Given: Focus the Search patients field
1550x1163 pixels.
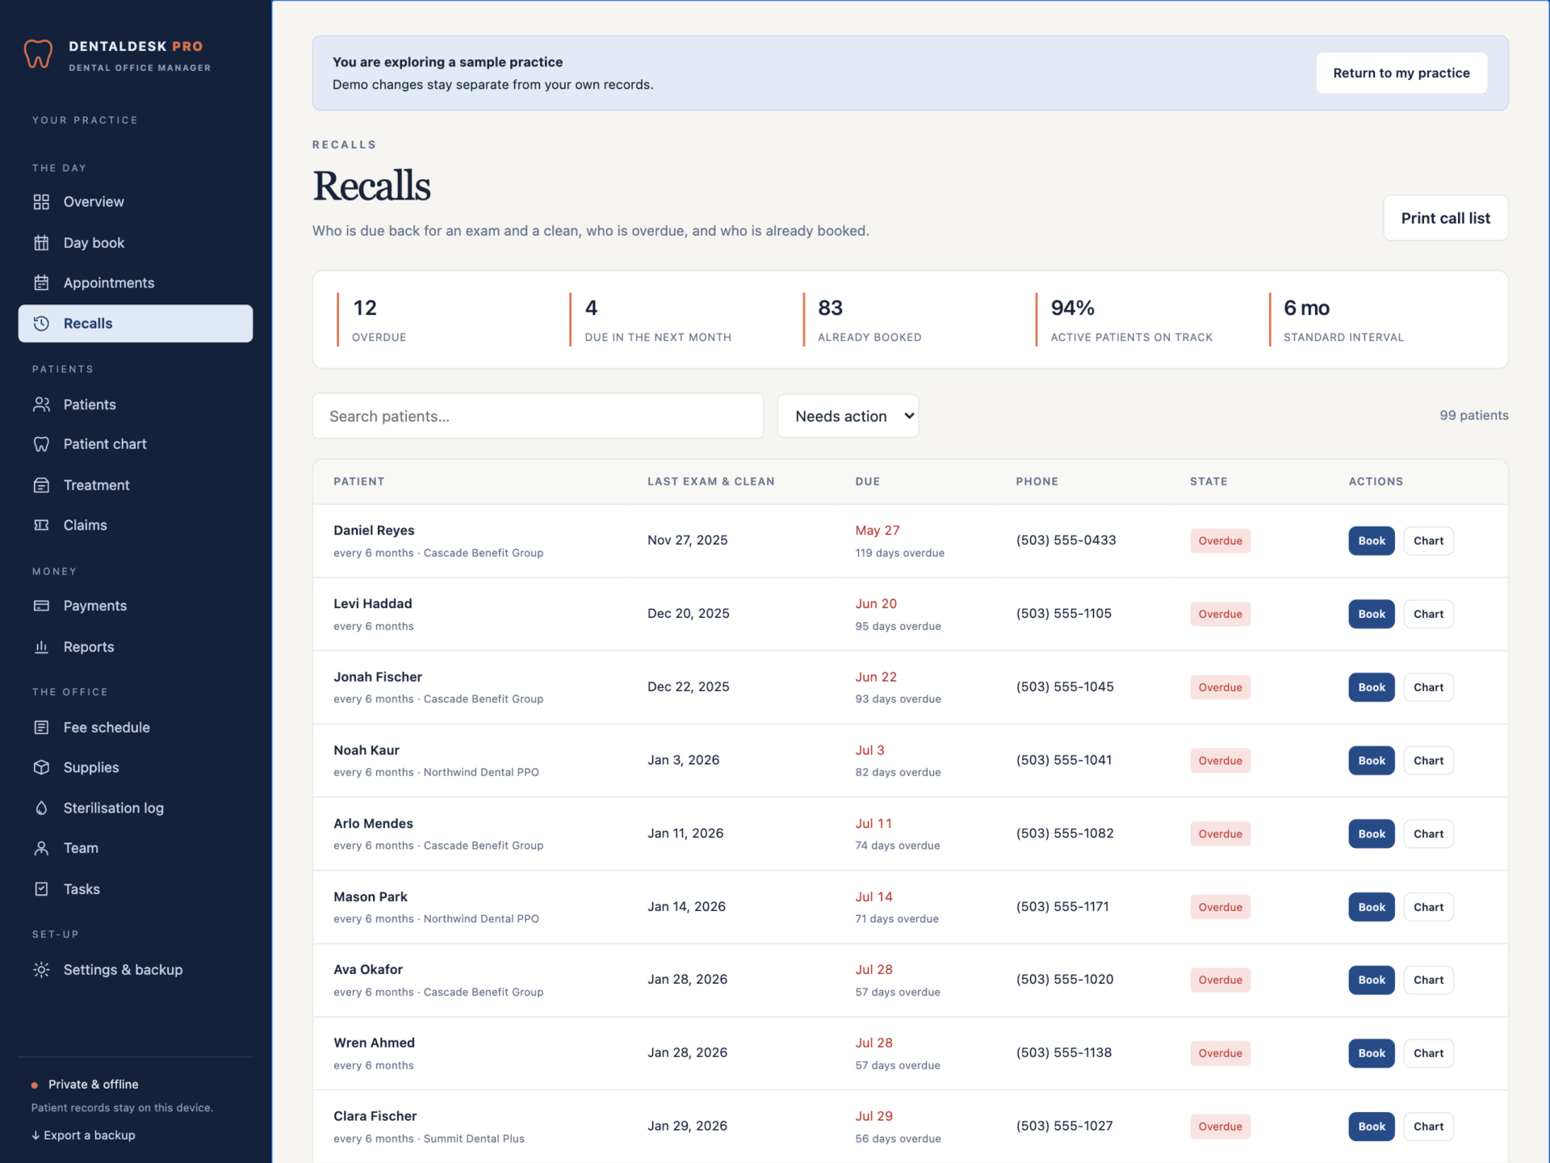Looking at the screenshot, I should coord(538,416).
